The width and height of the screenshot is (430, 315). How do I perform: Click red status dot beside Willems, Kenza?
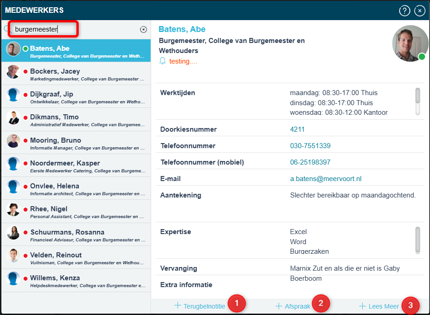[x=26, y=278]
